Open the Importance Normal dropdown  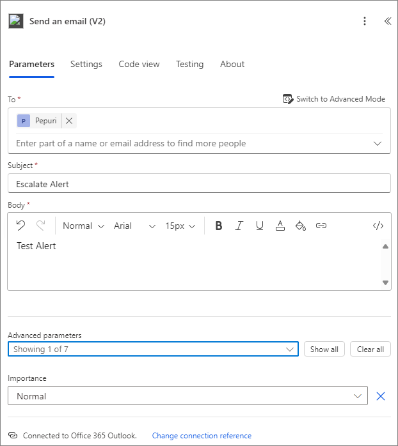(x=187, y=396)
